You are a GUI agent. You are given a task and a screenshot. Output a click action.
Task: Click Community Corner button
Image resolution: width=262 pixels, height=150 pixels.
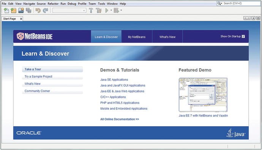pyautogui.click(x=52, y=91)
